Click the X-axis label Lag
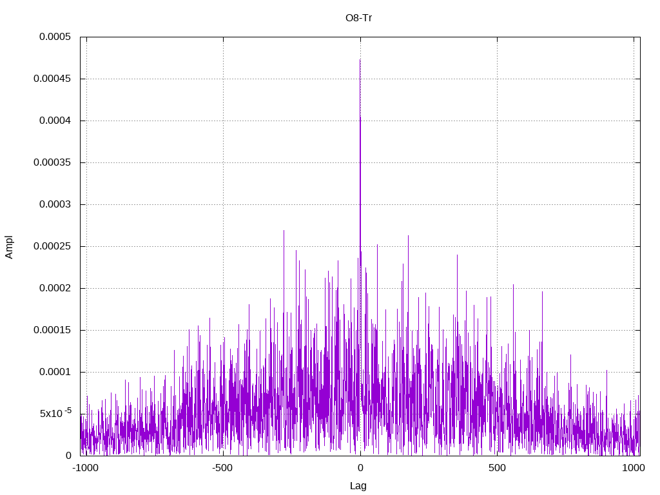Screen dimensions: 660x495 point(358,486)
